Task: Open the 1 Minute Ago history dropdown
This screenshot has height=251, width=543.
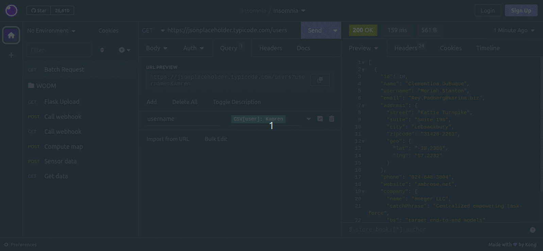Action: (x=514, y=31)
